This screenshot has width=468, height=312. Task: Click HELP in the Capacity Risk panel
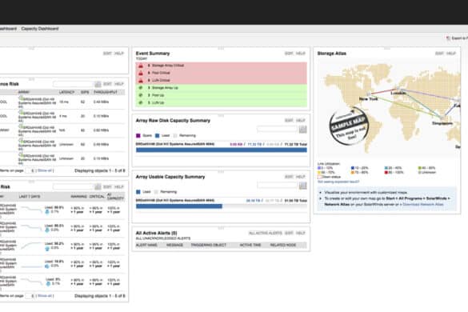(118, 187)
